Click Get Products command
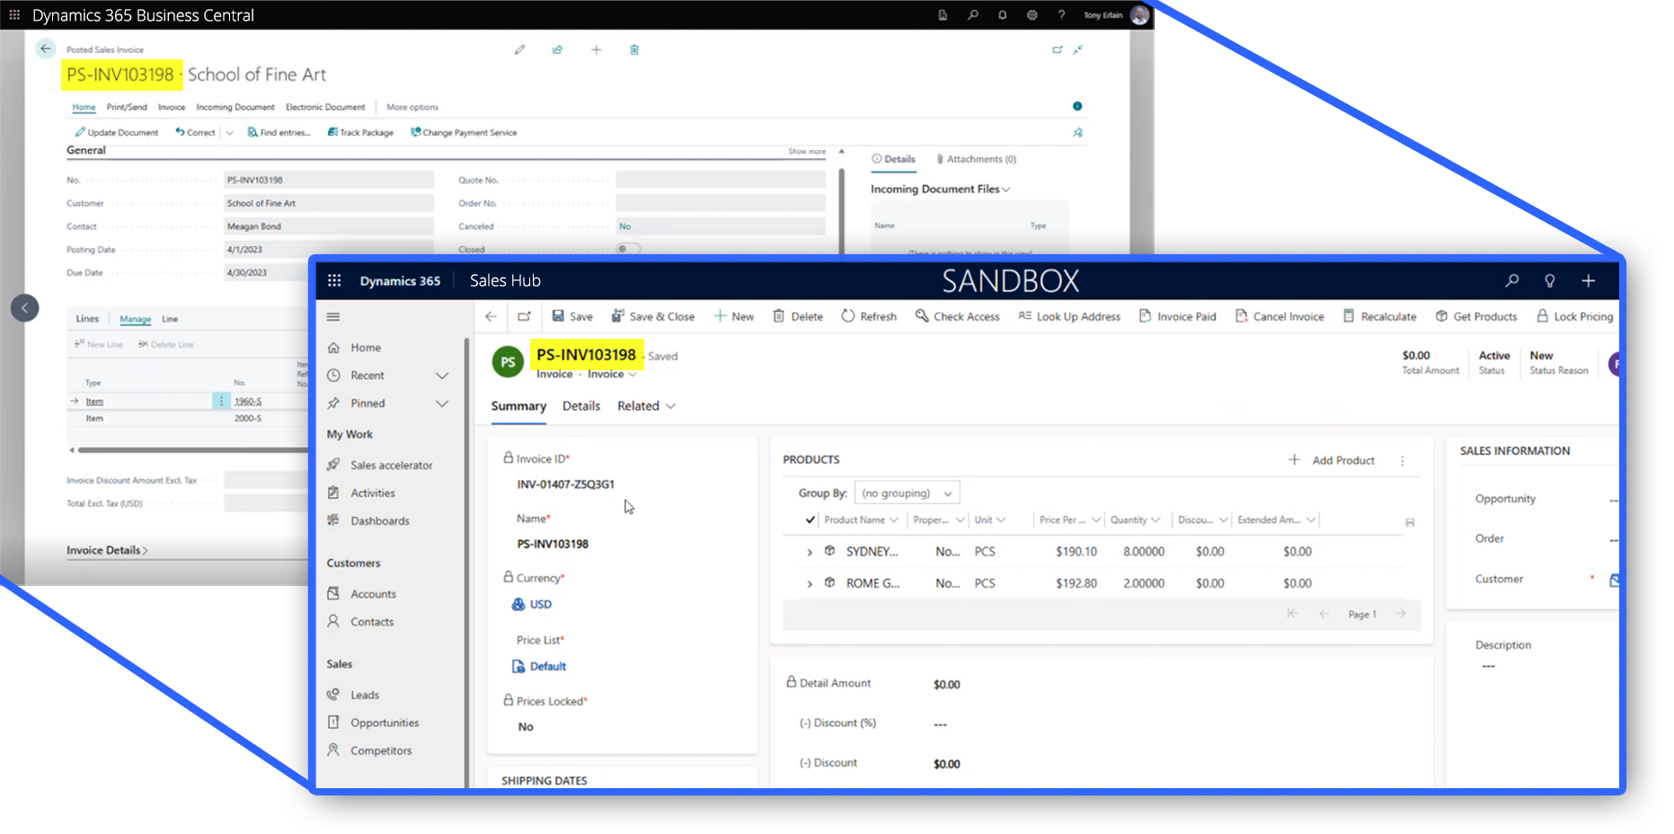1674x834 pixels. (x=1476, y=316)
